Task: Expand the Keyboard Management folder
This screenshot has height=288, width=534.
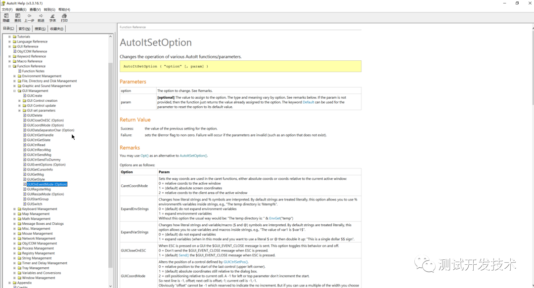Action: coord(14,209)
